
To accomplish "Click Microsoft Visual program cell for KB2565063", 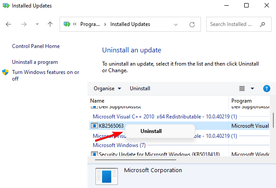I will pos(250,125).
